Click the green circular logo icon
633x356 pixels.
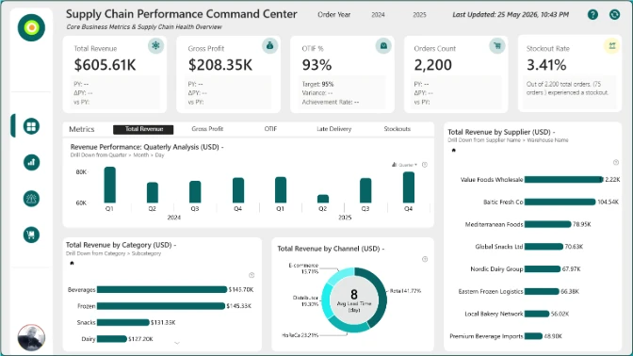tap(31, 27)
